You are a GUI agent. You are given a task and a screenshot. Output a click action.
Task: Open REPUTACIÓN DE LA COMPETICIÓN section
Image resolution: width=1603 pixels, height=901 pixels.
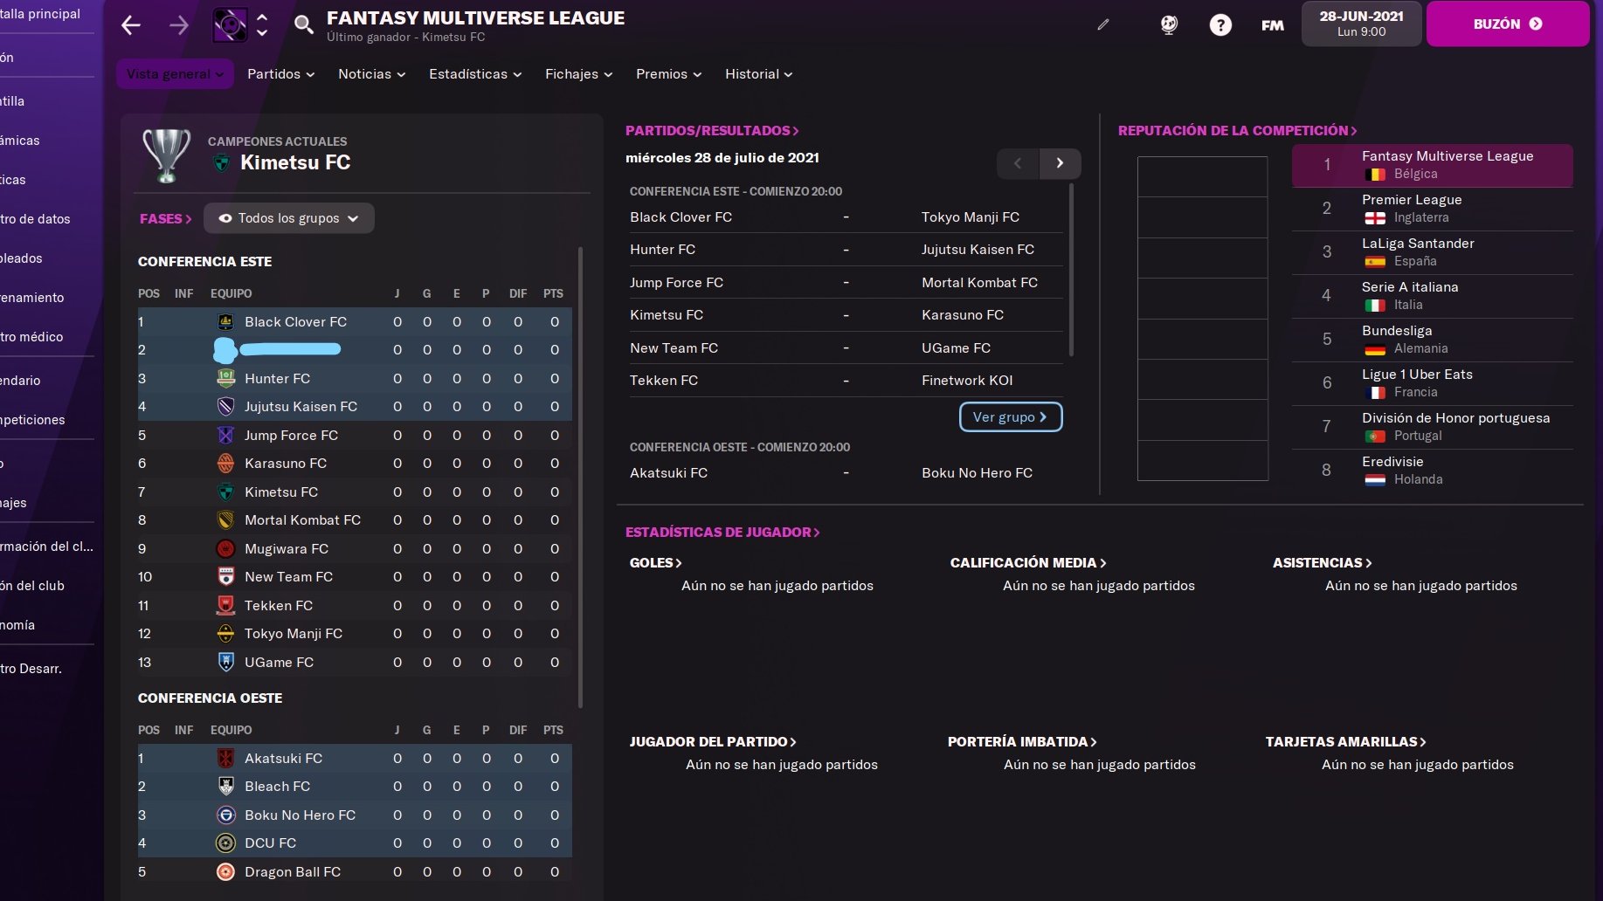click(1238, 131)
